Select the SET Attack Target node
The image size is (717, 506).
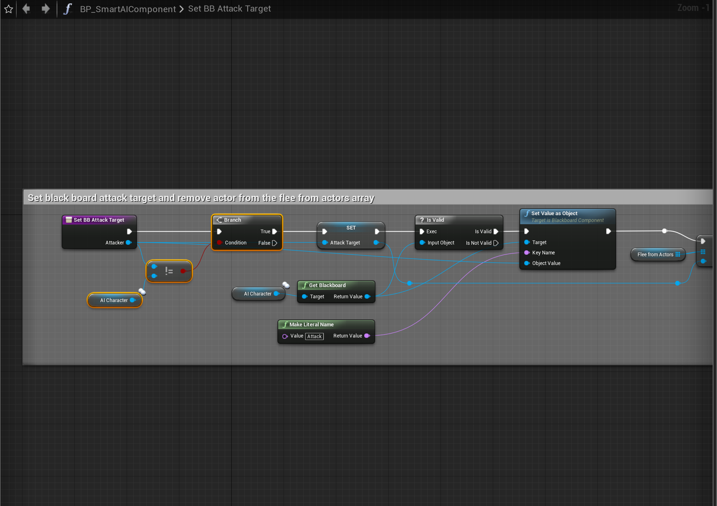point(351,228)
